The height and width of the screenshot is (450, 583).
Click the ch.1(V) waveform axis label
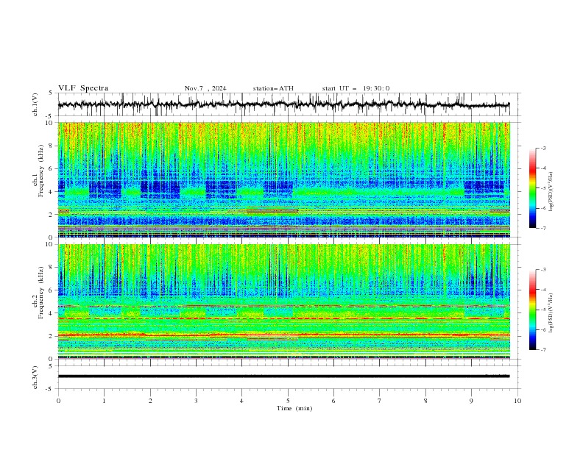tap(35, 104)
